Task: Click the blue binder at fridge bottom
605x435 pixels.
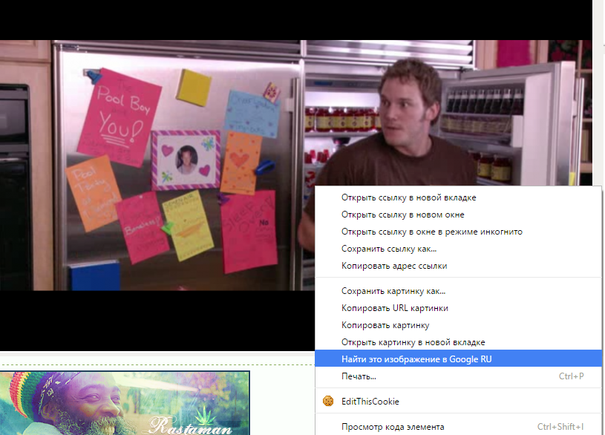Action: click(x=95, y=276)
